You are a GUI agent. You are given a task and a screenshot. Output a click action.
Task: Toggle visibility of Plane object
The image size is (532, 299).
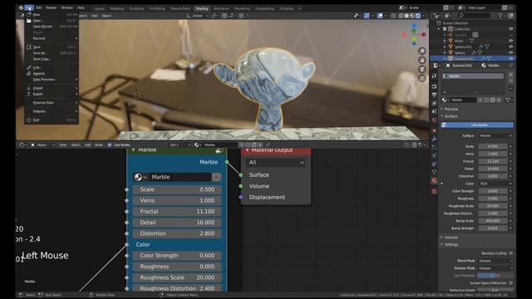(x=511, y=41)
